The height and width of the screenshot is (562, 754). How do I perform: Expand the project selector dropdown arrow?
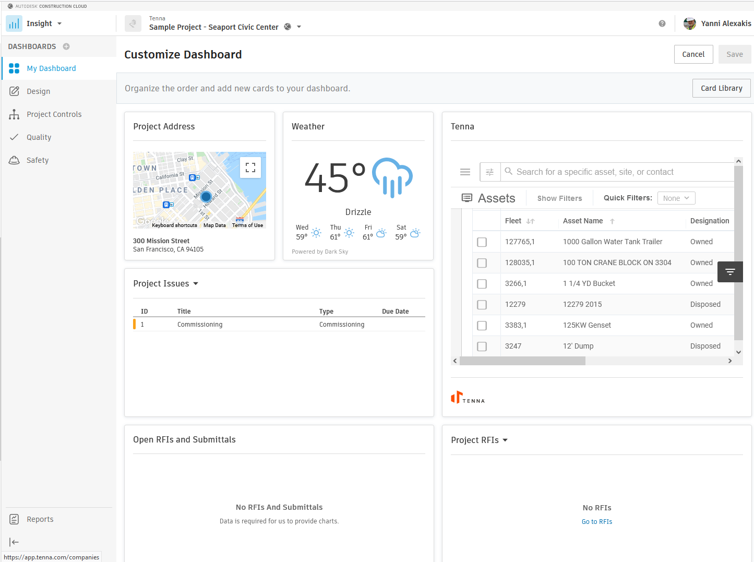[299, 27]
